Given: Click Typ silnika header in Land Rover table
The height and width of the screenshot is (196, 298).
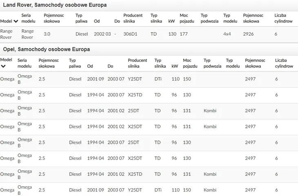Looking at the screenshot, I should click(156, 18).
